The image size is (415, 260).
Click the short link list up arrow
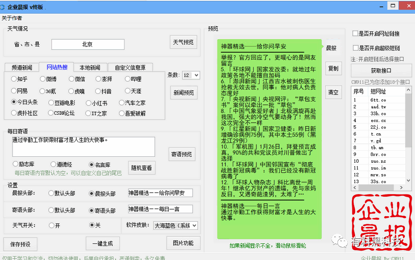409,90
